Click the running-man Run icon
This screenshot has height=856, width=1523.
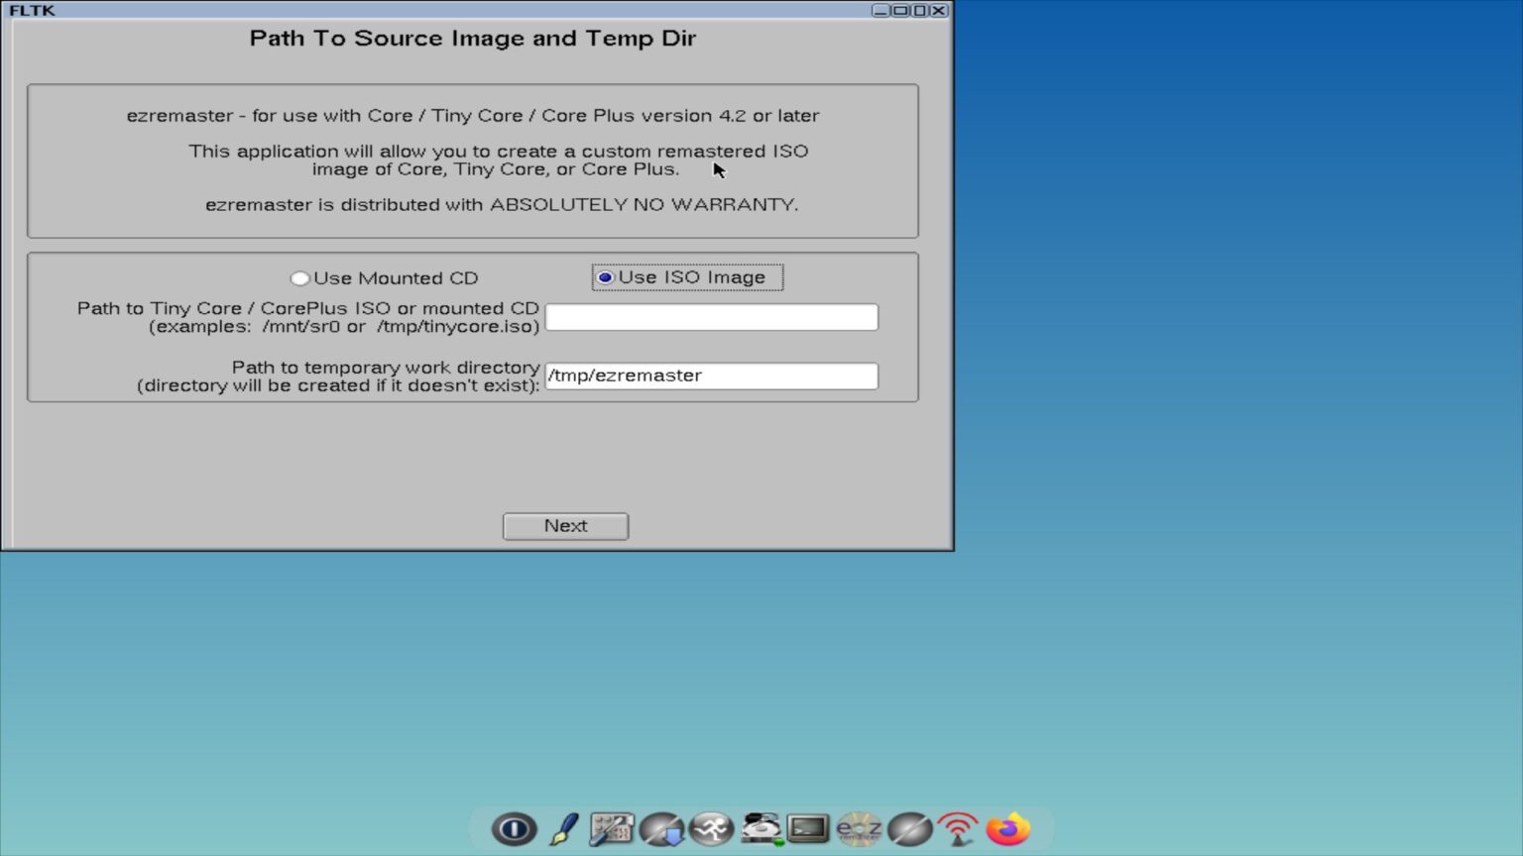pos(711,828)
